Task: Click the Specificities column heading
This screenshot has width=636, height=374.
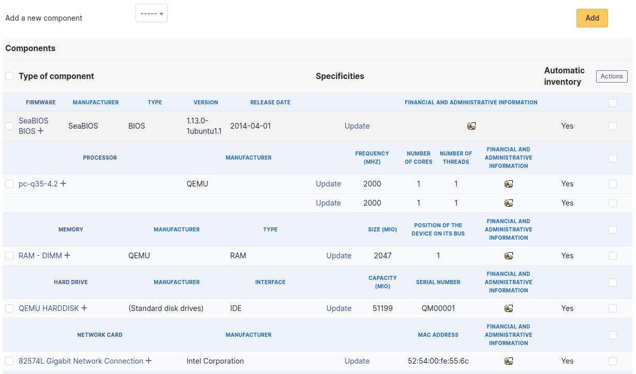Action: (340, 76)
